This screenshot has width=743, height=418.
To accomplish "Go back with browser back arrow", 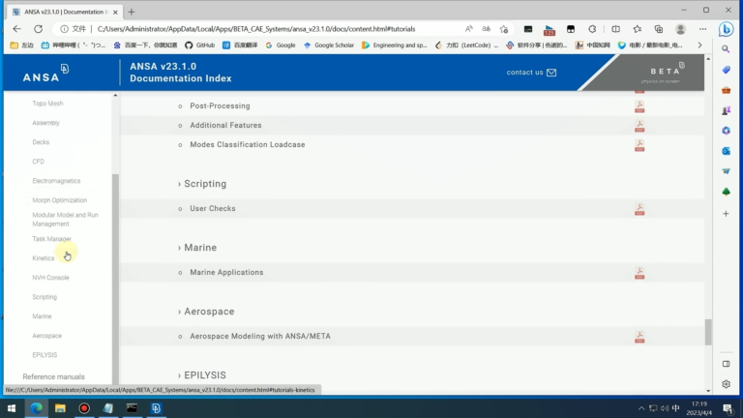I will pos(17,29).
